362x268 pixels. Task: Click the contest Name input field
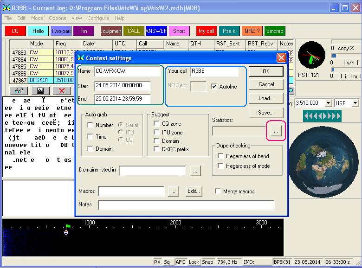click(x=127, y=71)
